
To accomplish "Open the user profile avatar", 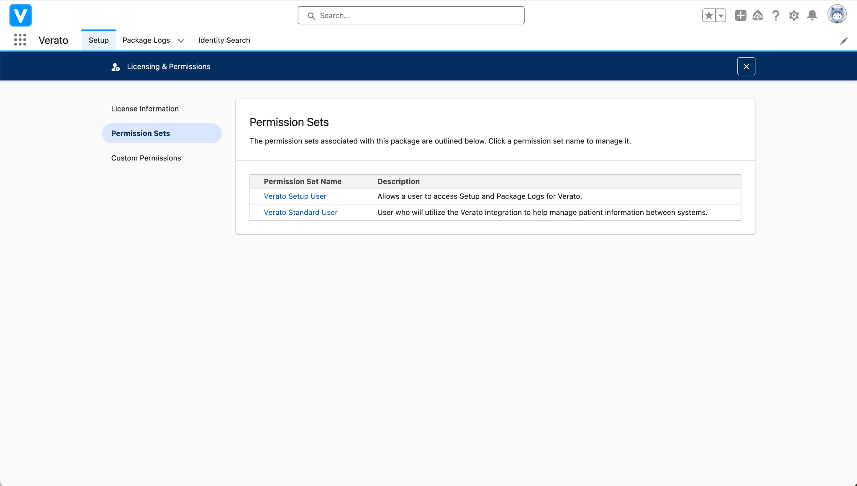I will [837, 15].
